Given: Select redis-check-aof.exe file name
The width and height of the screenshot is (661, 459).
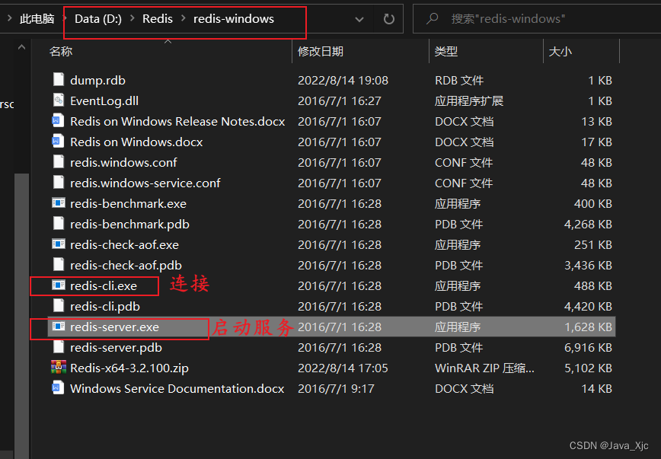Looking at the screenshot, I should 124,244.
